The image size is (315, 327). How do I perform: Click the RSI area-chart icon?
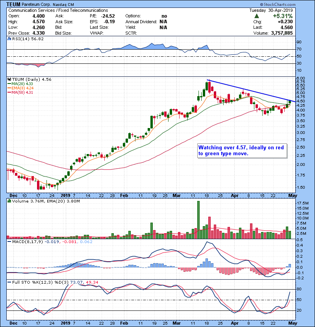click(9, 39)
